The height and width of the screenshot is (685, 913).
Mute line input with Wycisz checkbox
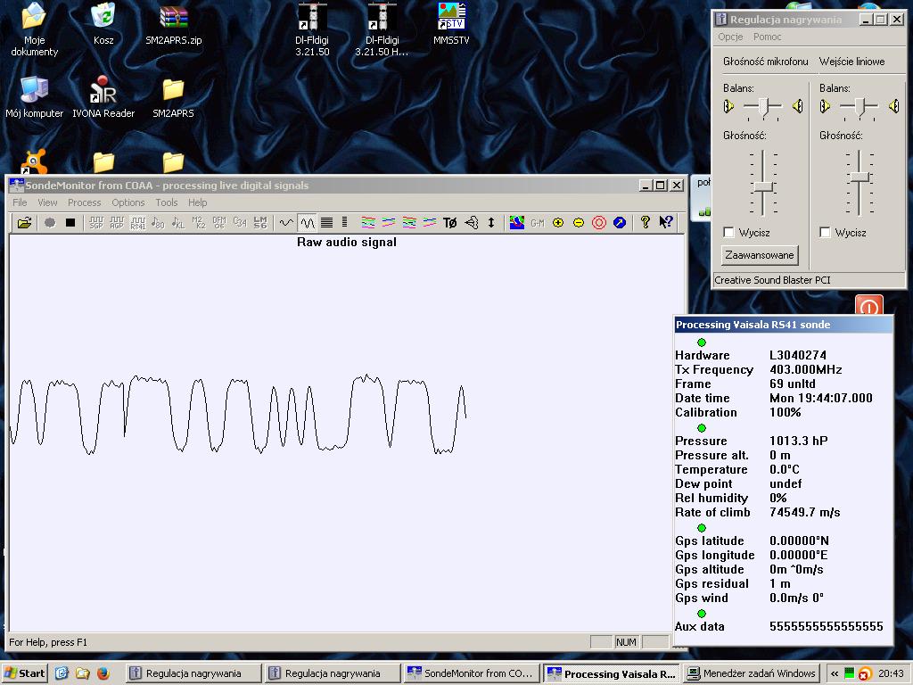pos(825,233)
